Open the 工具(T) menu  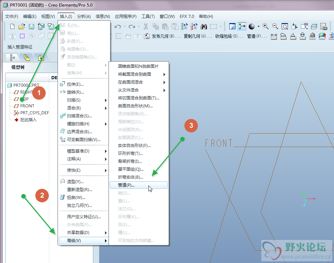click(x=148, y=17)
